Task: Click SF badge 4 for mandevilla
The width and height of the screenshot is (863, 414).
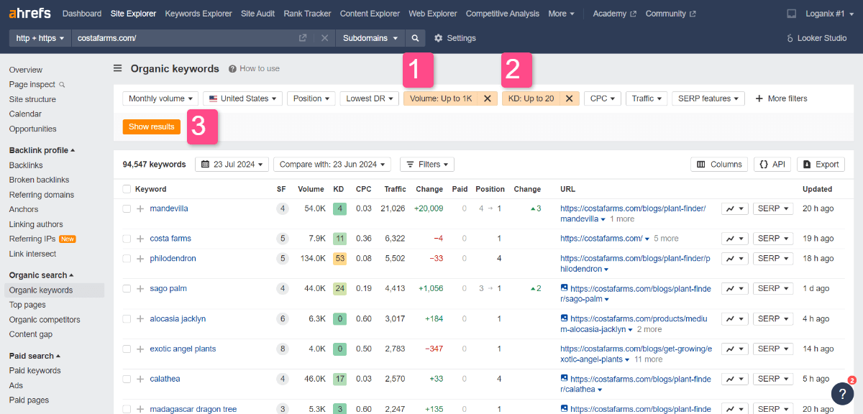Action: pyautogui.click(x=283, y=208)
